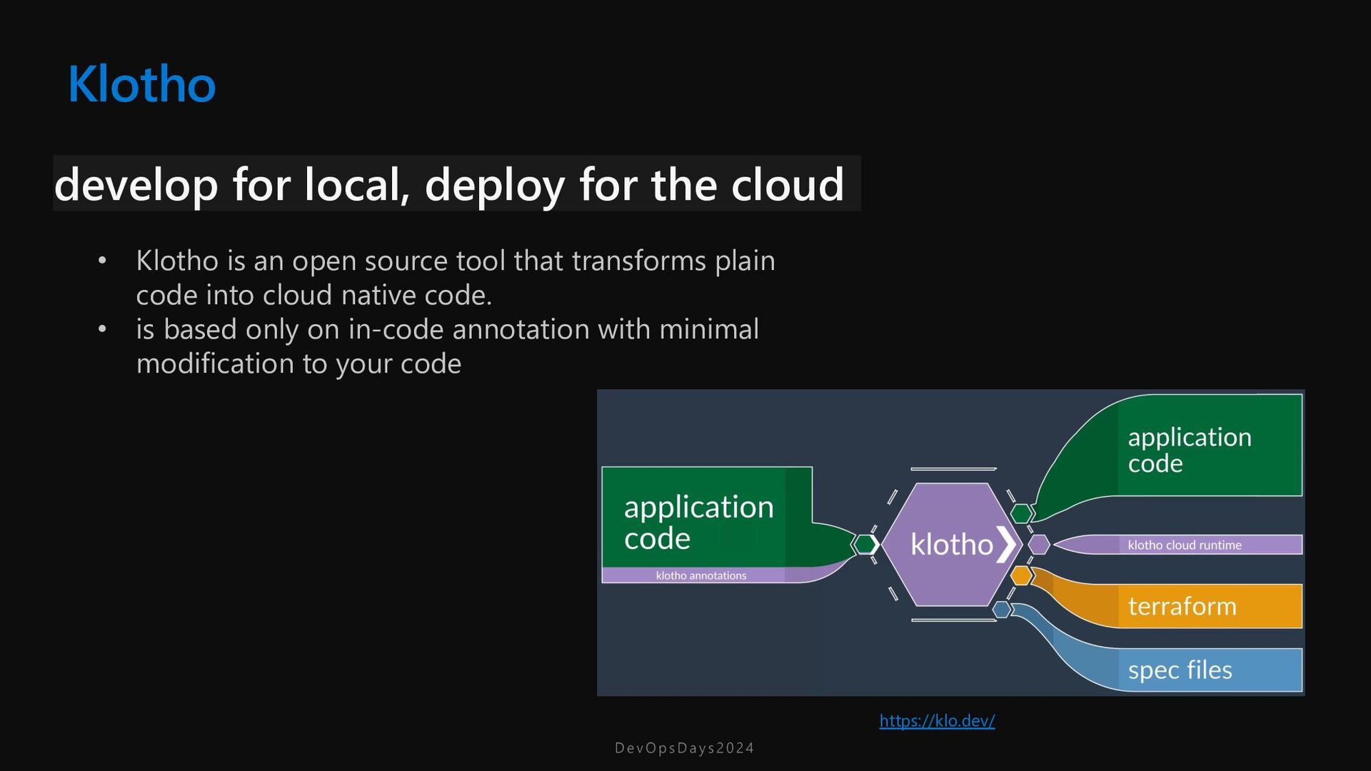Viewport: 1371px width, 771px height.
Task: Click the 'klotho cloud runtime' label
Action: (1185, 545)
